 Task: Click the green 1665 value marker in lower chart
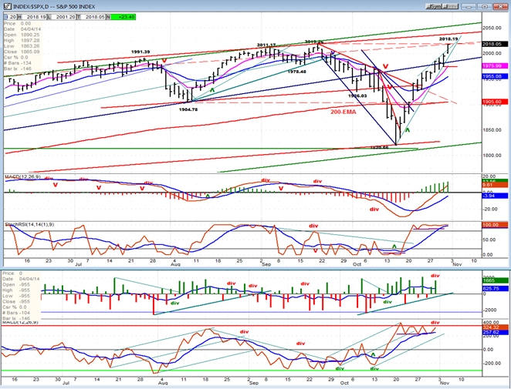point(495,280)
